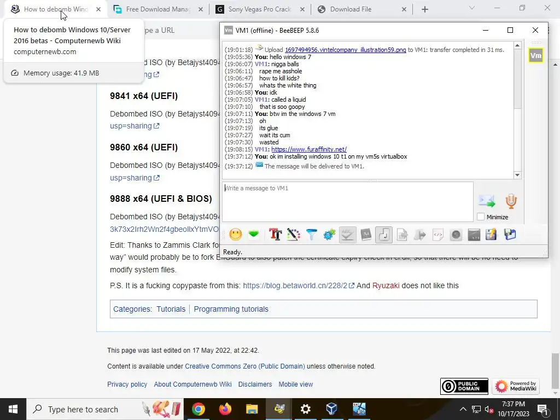Switch to Mobile view
This screenshot has height=420, width=560.
click(x=296, y=384)
